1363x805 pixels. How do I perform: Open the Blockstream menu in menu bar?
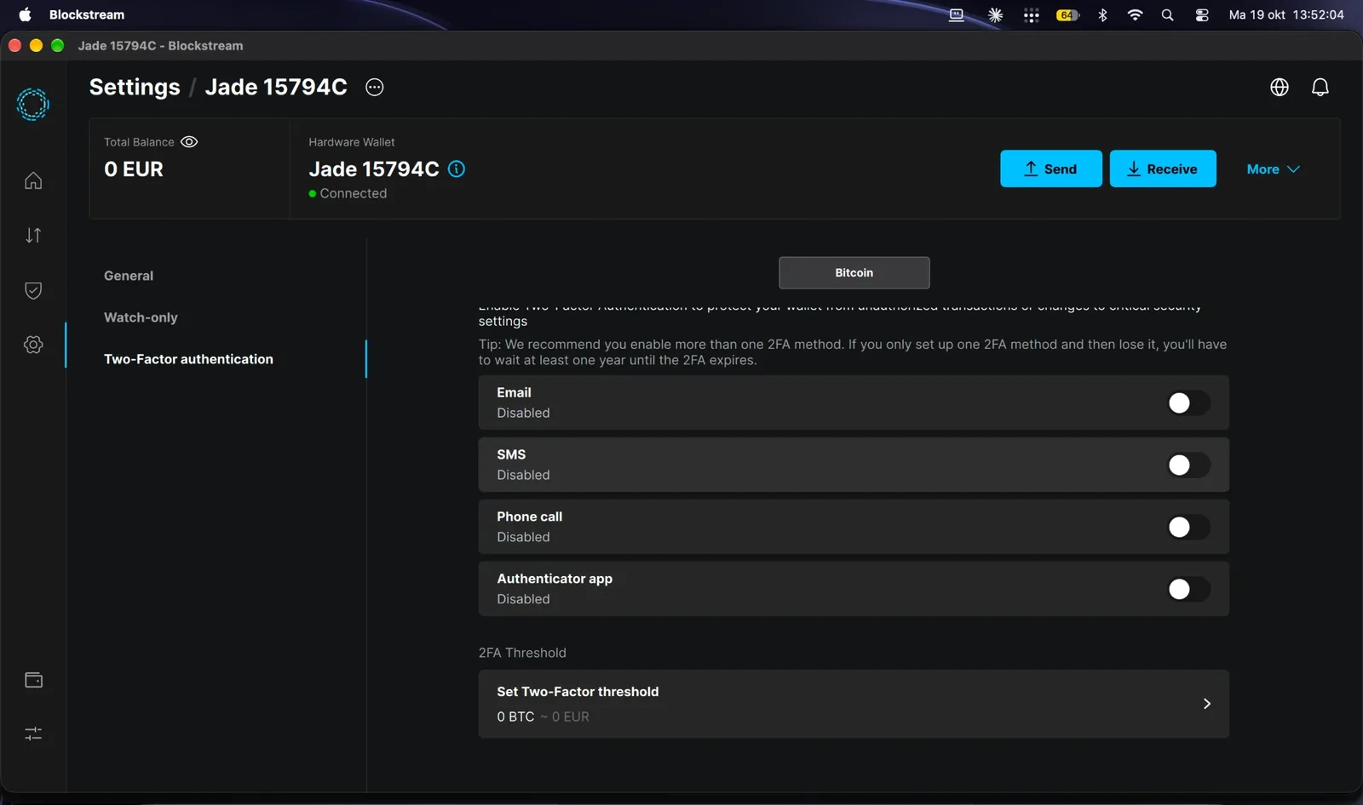87,14
